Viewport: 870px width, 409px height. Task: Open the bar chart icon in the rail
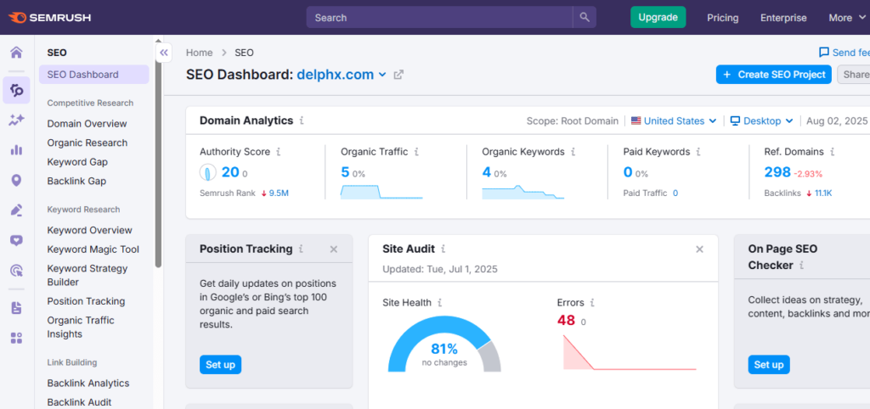coord(17,149)
